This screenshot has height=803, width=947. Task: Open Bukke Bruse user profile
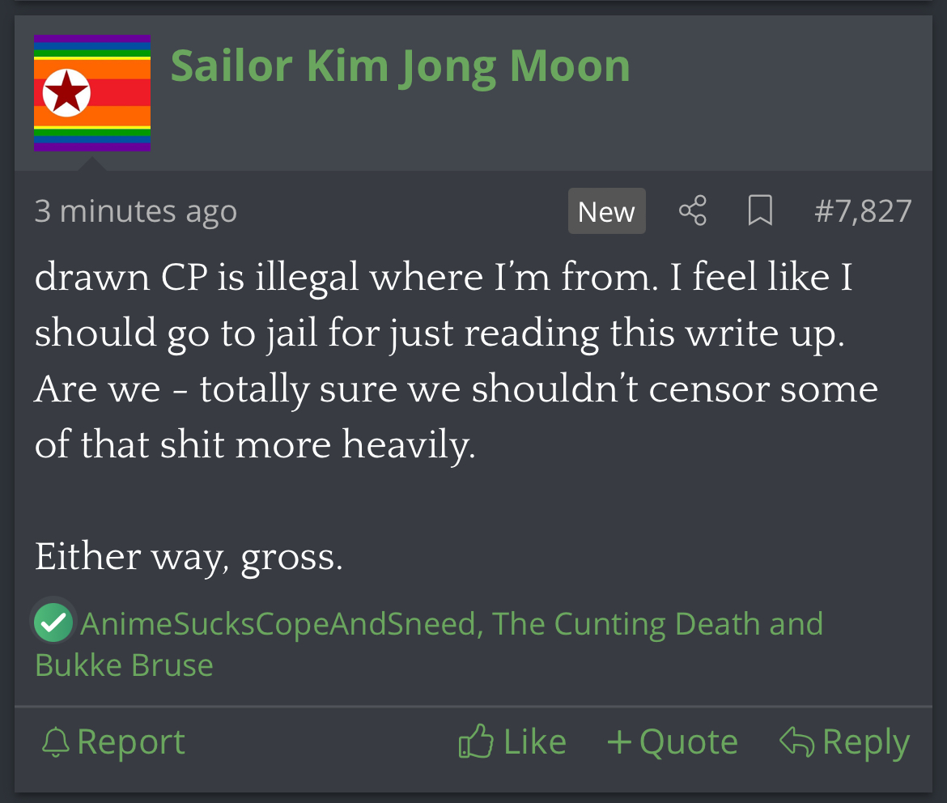124,665
